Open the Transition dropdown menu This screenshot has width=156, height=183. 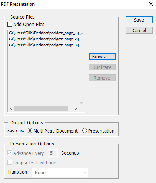60,172
